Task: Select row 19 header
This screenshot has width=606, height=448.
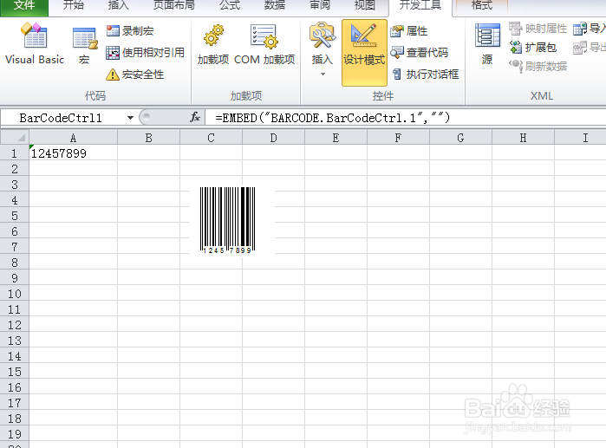Action: tap(14, 434)
